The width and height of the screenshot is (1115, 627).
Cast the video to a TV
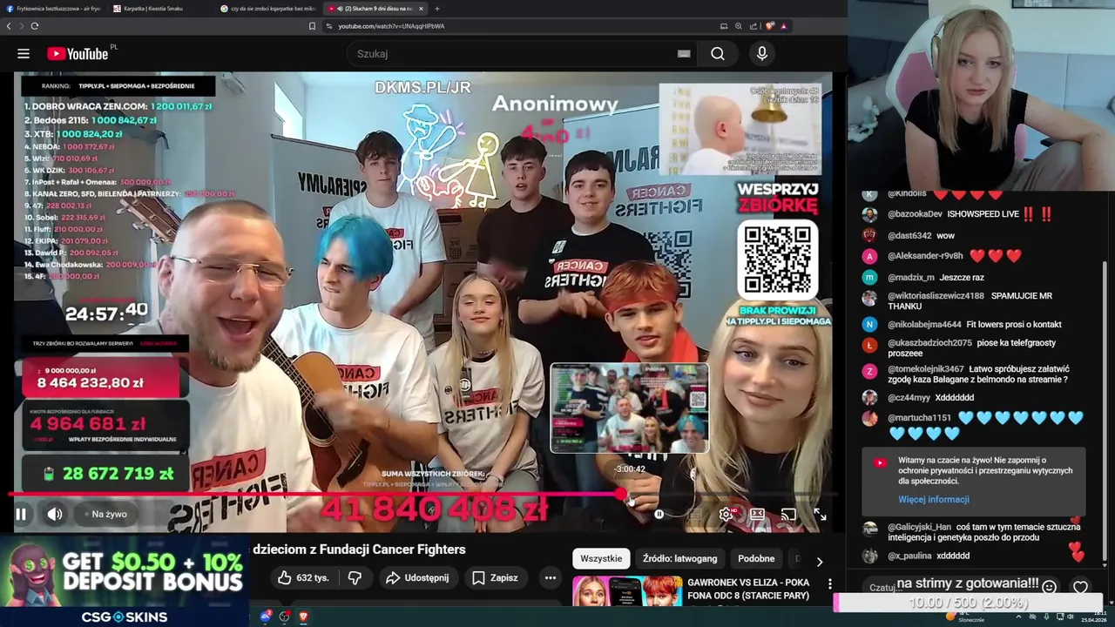pos(788,515)
